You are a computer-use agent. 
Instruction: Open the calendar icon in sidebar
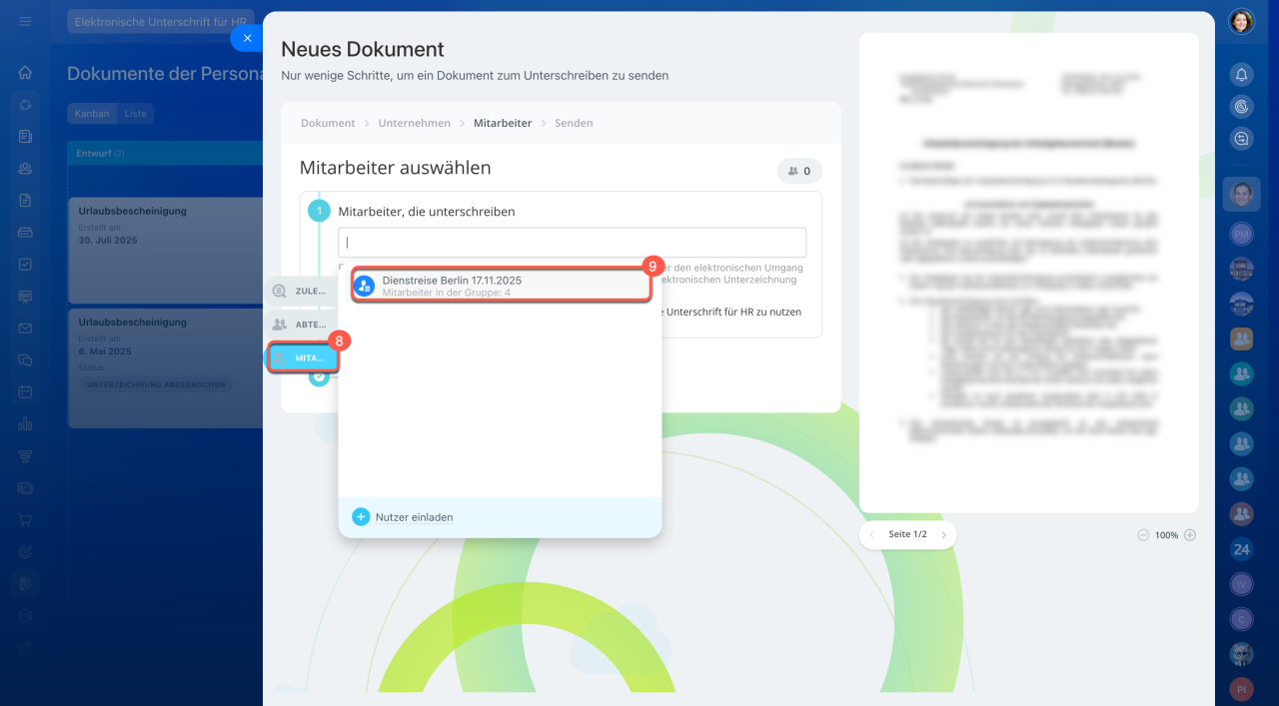(x=25, y=391)
